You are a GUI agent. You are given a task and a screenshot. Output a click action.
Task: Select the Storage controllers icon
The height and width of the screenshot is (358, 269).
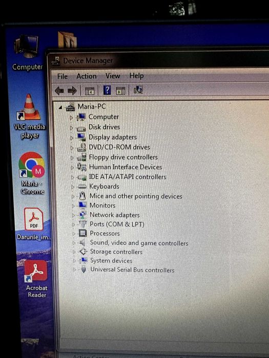(83, 252)
